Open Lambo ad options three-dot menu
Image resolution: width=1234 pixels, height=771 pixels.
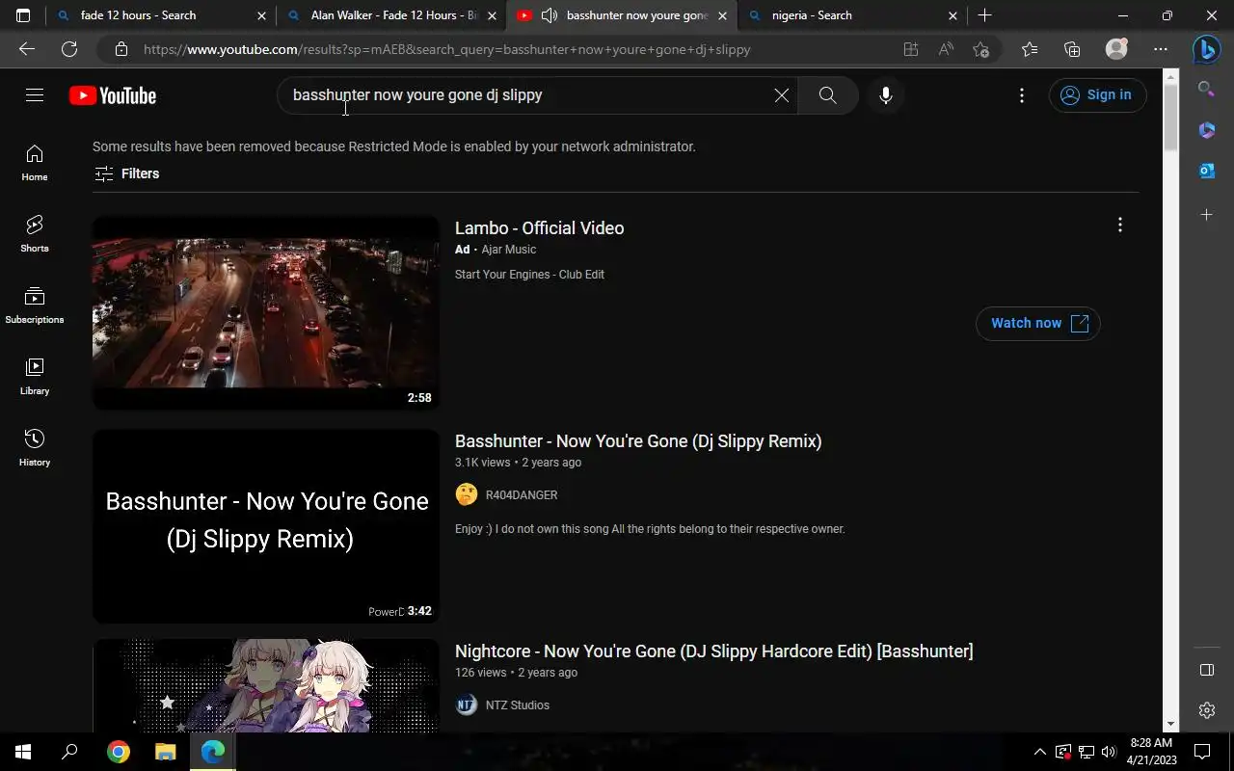[1119, 225]
